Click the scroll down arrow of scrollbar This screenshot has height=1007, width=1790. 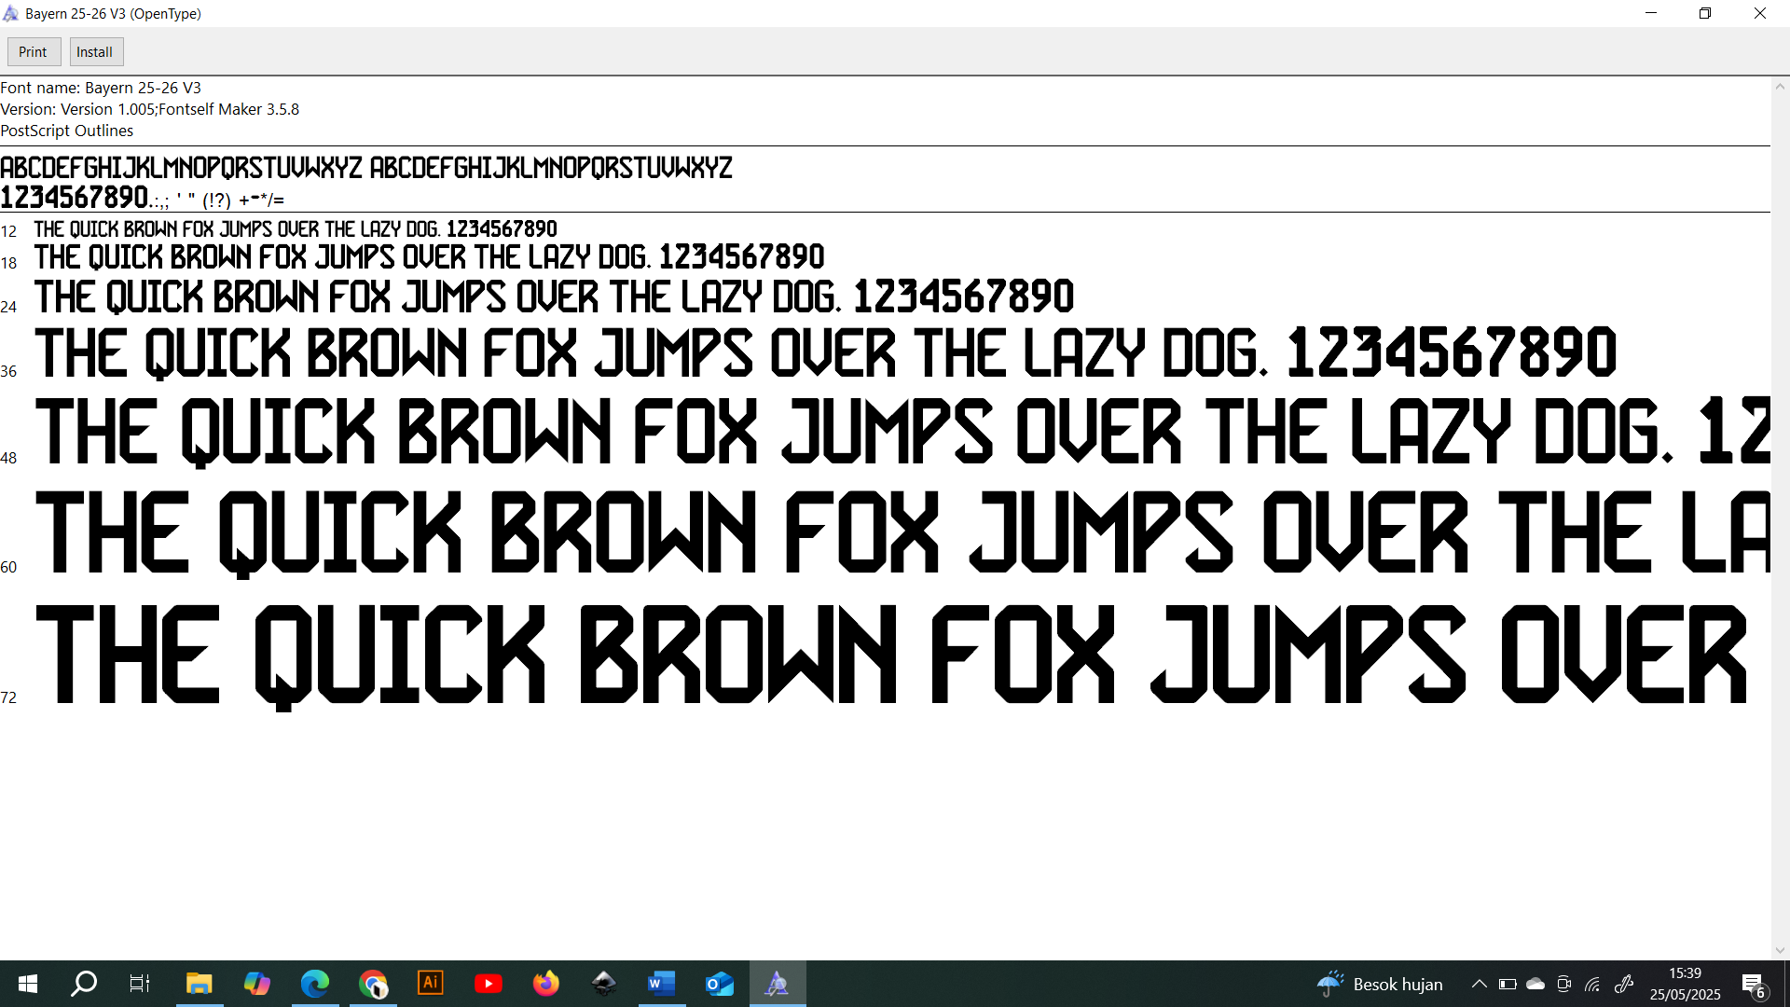tap(1780, 950)
